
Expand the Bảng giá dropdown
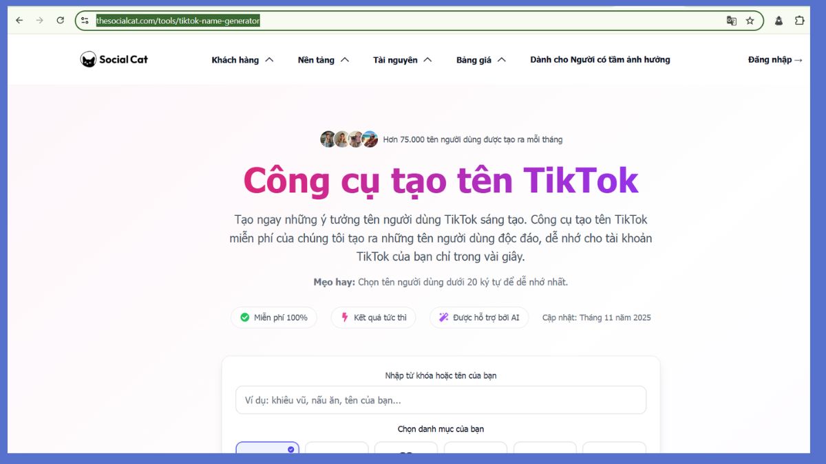[x=481, y=60]
